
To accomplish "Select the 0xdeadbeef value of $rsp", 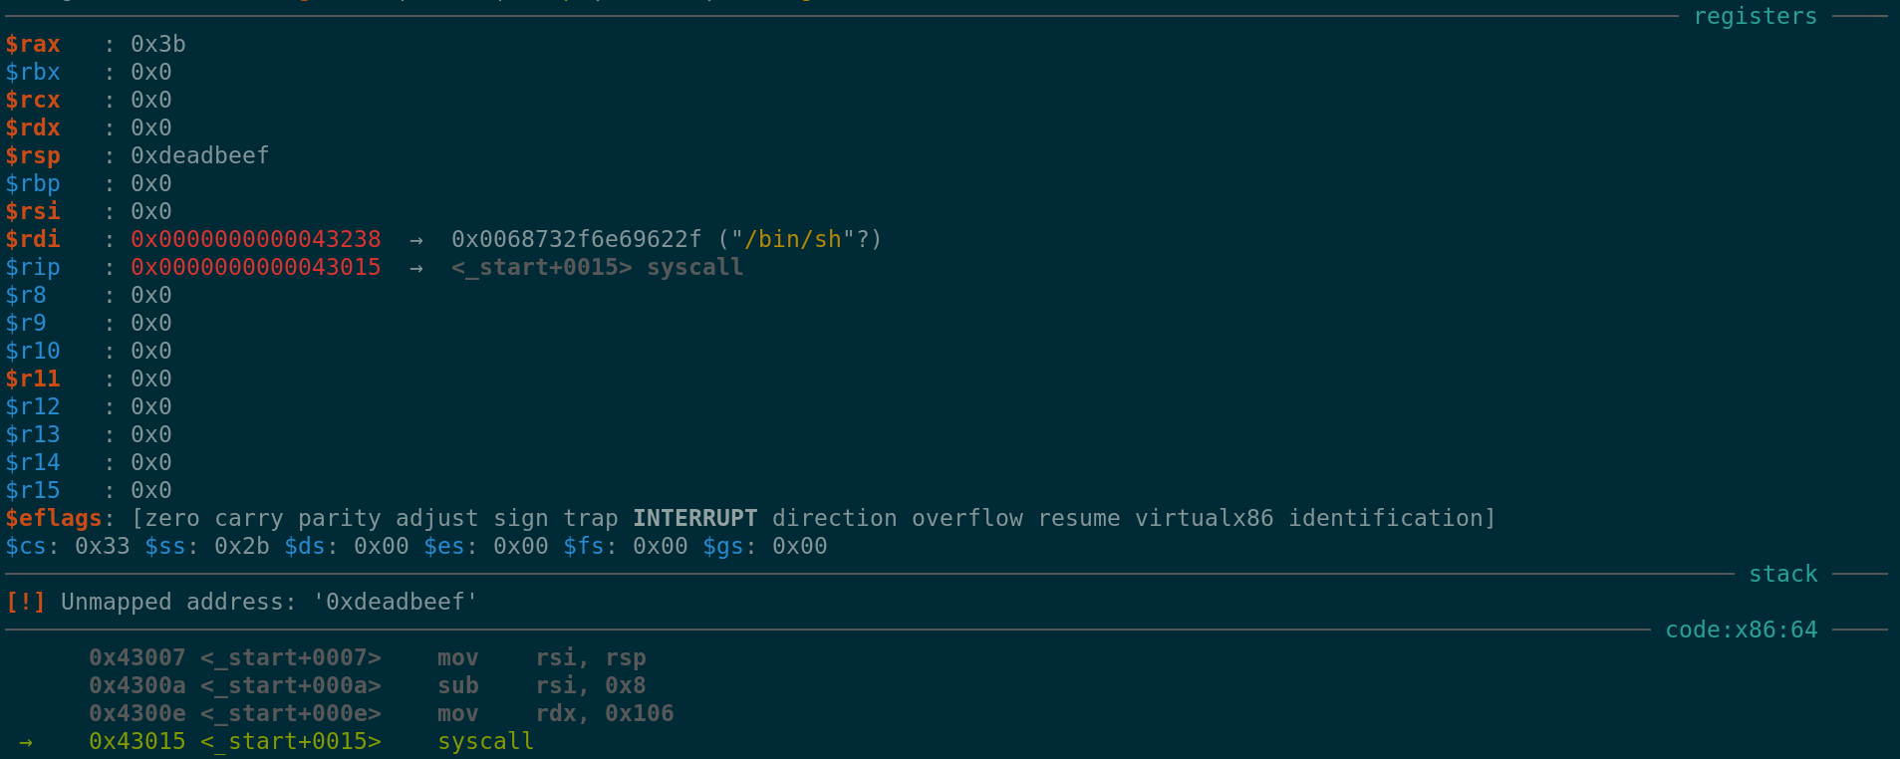I will pyautogui.click(x=200, y=156).
